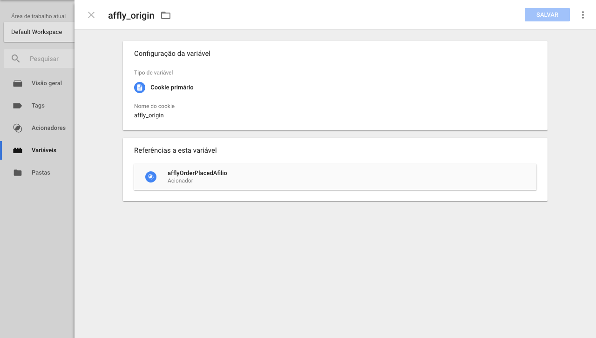Image resolution: width=596 pixels, height=338 pixels.
Task: Open the three-dot more options menu
Action: (x=582, y=15)
